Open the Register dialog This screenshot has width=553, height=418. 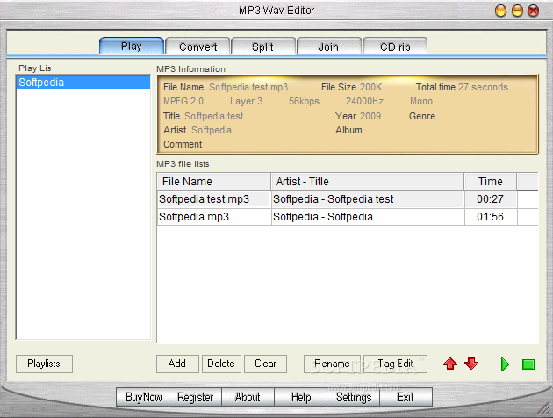tap(196, 397)
